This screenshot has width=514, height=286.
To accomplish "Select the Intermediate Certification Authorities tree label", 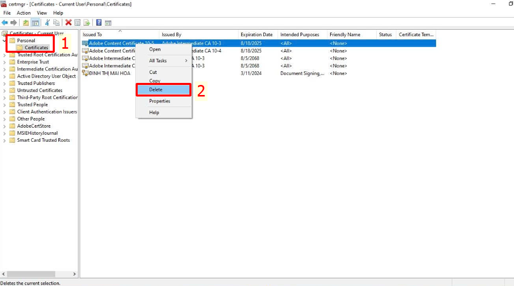I will tap(47, 69).
